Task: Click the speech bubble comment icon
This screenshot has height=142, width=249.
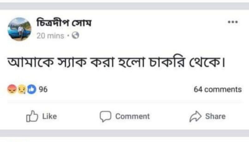Action: point(105,117)
